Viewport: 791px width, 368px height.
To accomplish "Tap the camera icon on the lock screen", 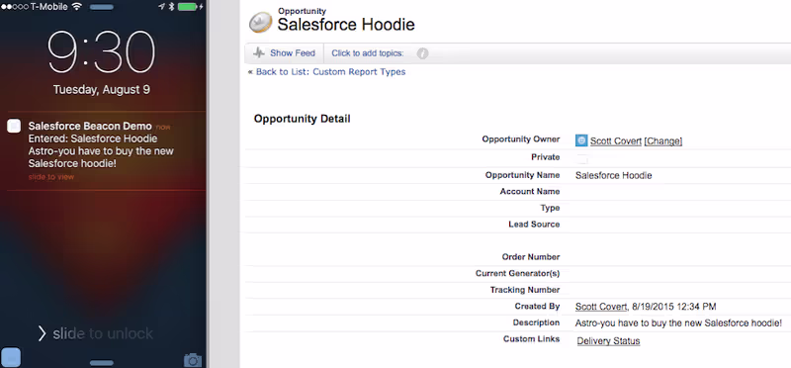I will pos(192,360).
